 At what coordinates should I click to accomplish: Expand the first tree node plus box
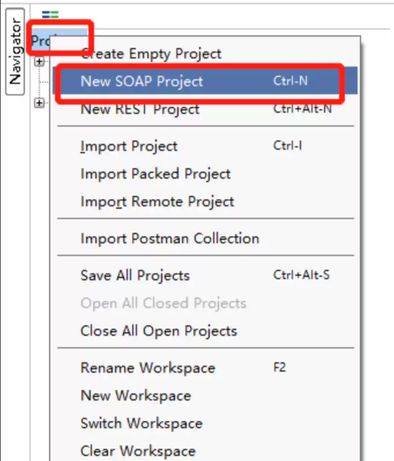click(39, 61)
